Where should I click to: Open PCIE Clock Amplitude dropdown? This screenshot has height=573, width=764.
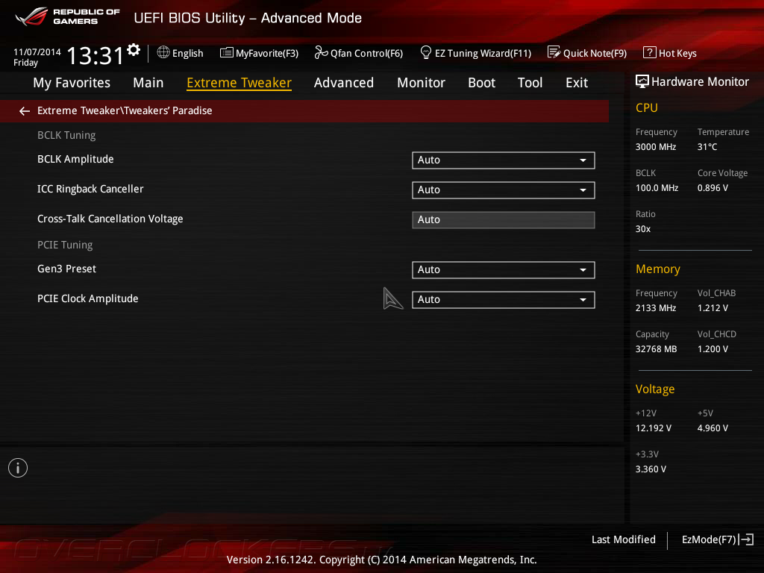tap(504, 300)
